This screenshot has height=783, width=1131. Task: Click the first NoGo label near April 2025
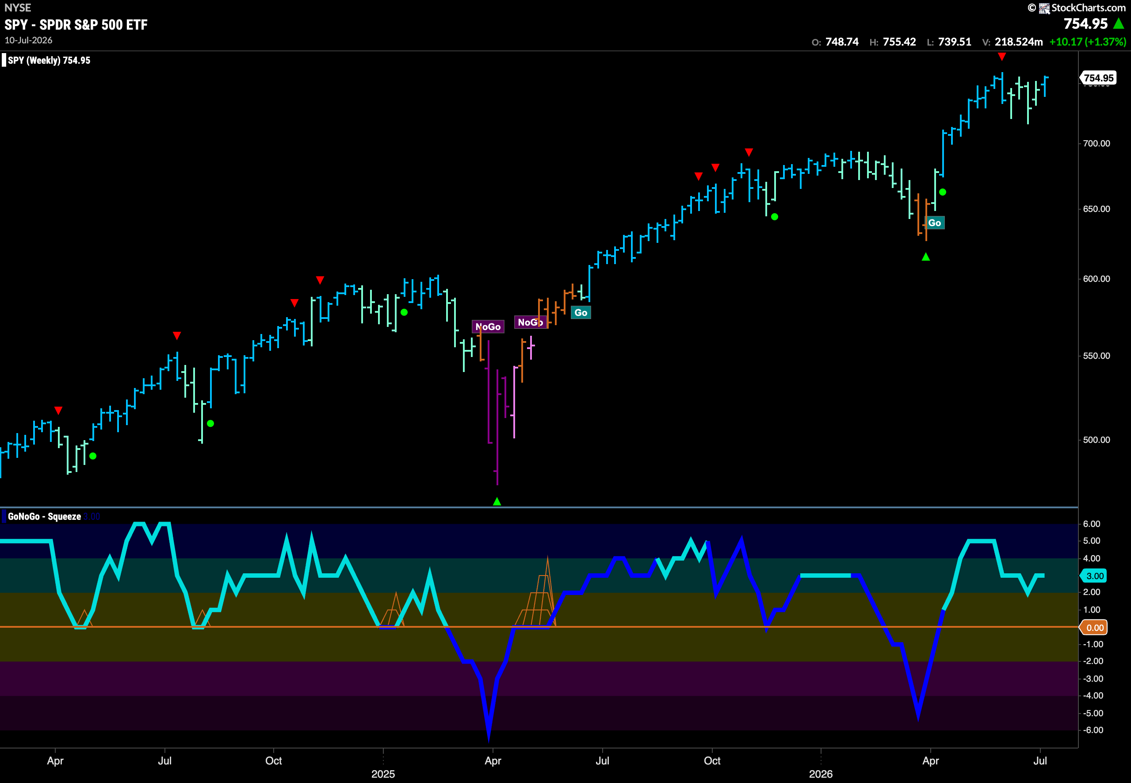point(488,327)
